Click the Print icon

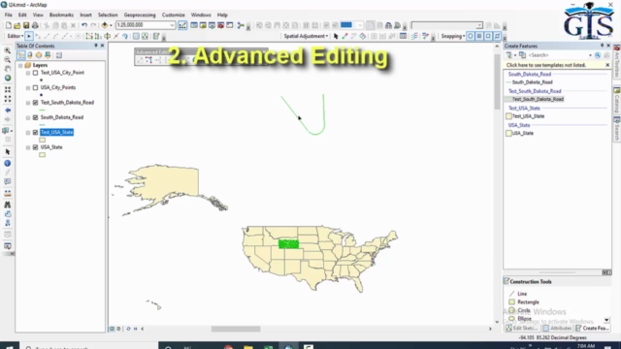coord(35,25)
